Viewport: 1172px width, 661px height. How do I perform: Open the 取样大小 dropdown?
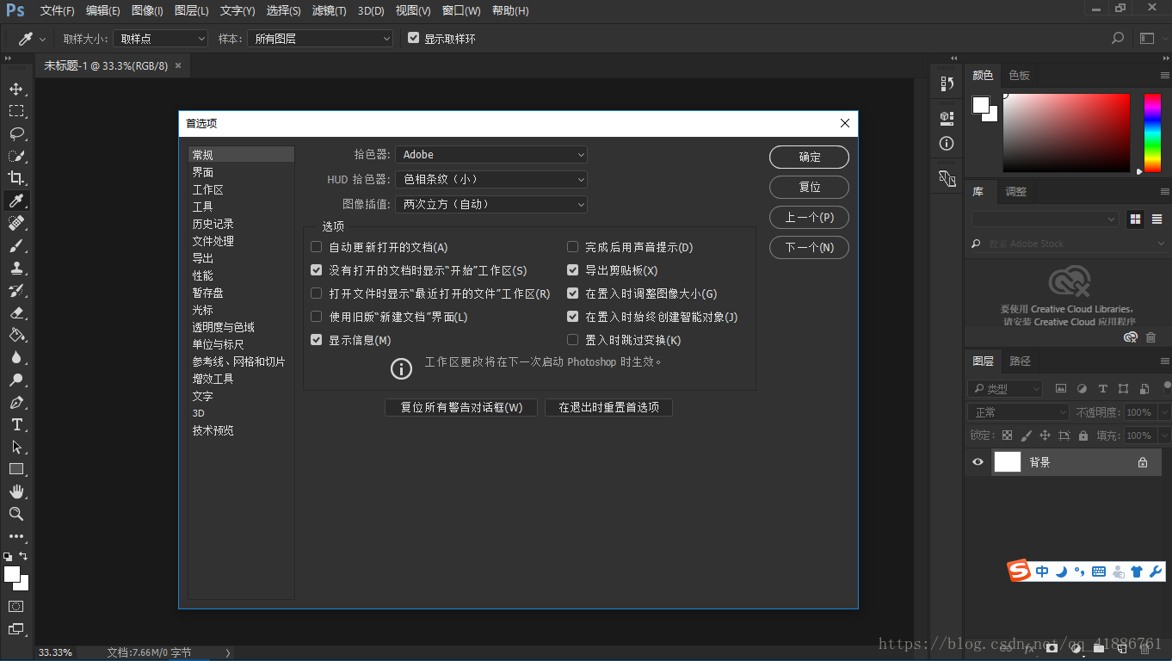click(161, 39)
